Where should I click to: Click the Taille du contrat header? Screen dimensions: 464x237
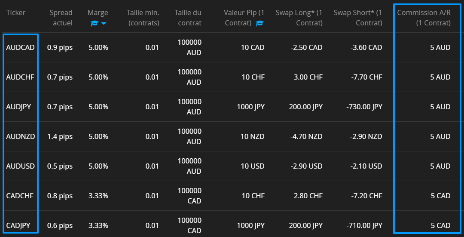[188, 18]
